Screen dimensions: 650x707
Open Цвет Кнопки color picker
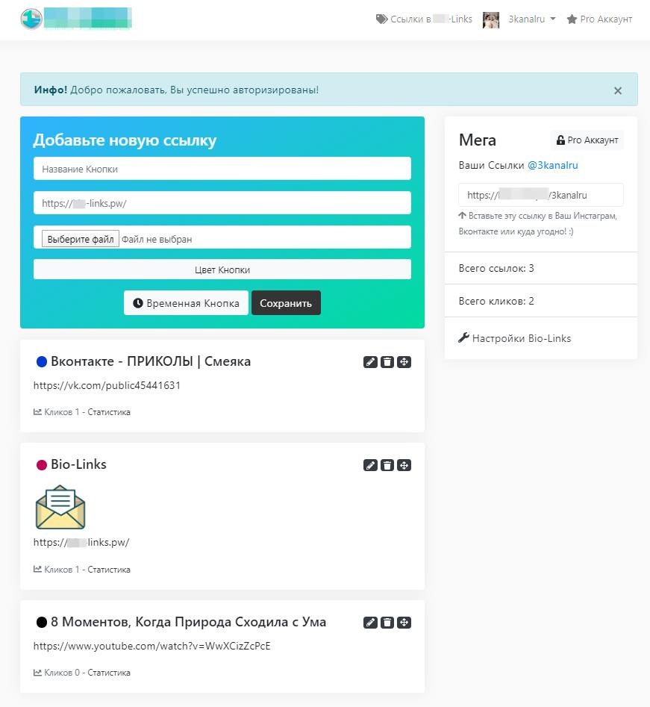pos(222,270)
